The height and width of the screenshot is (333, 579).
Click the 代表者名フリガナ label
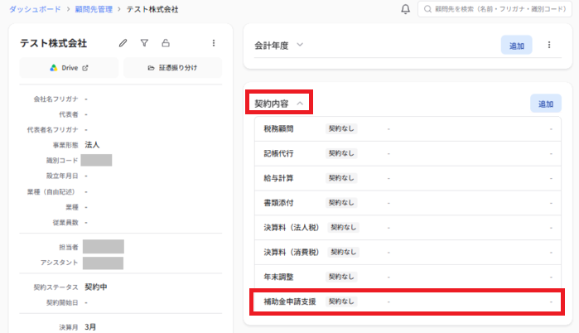52,129
